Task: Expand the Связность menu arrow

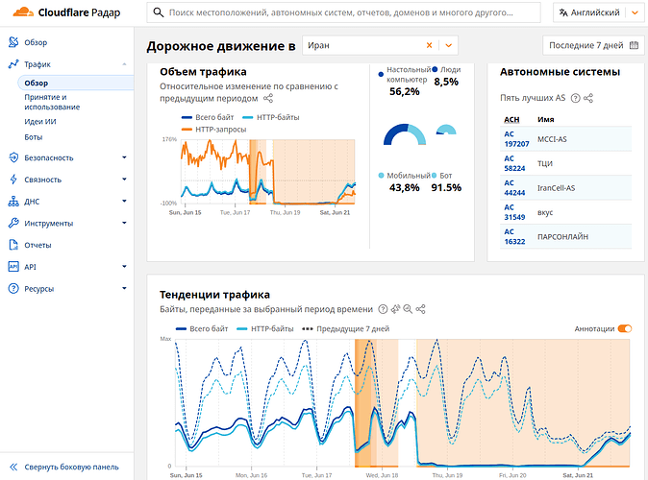Action: (124, 180)
